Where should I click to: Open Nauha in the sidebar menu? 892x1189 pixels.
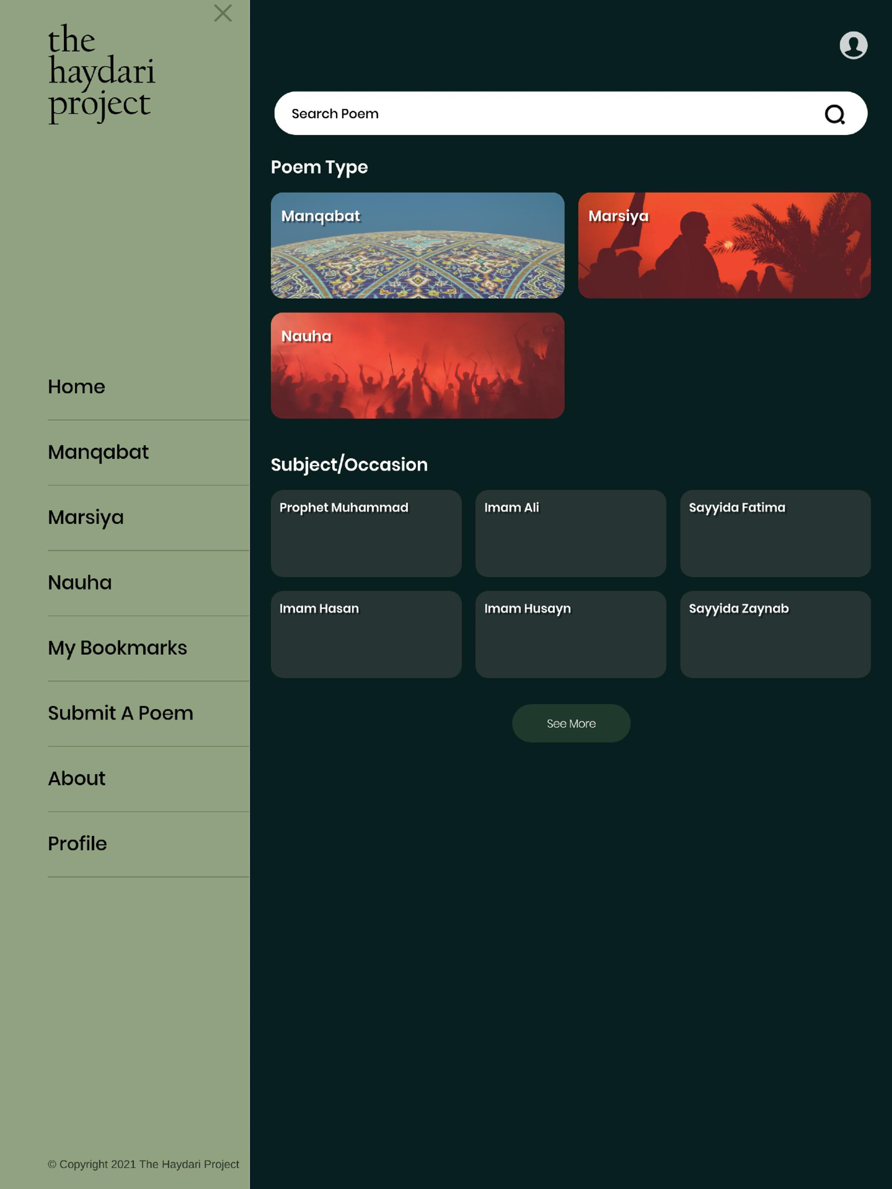(80, 583)
